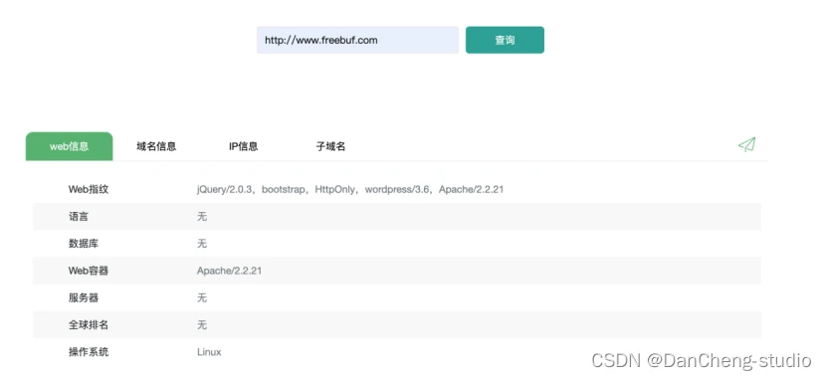Click the Web指纹 row label
Image resolution: width=826 pixels, height=380 pixels.
(x=89, y=189)
